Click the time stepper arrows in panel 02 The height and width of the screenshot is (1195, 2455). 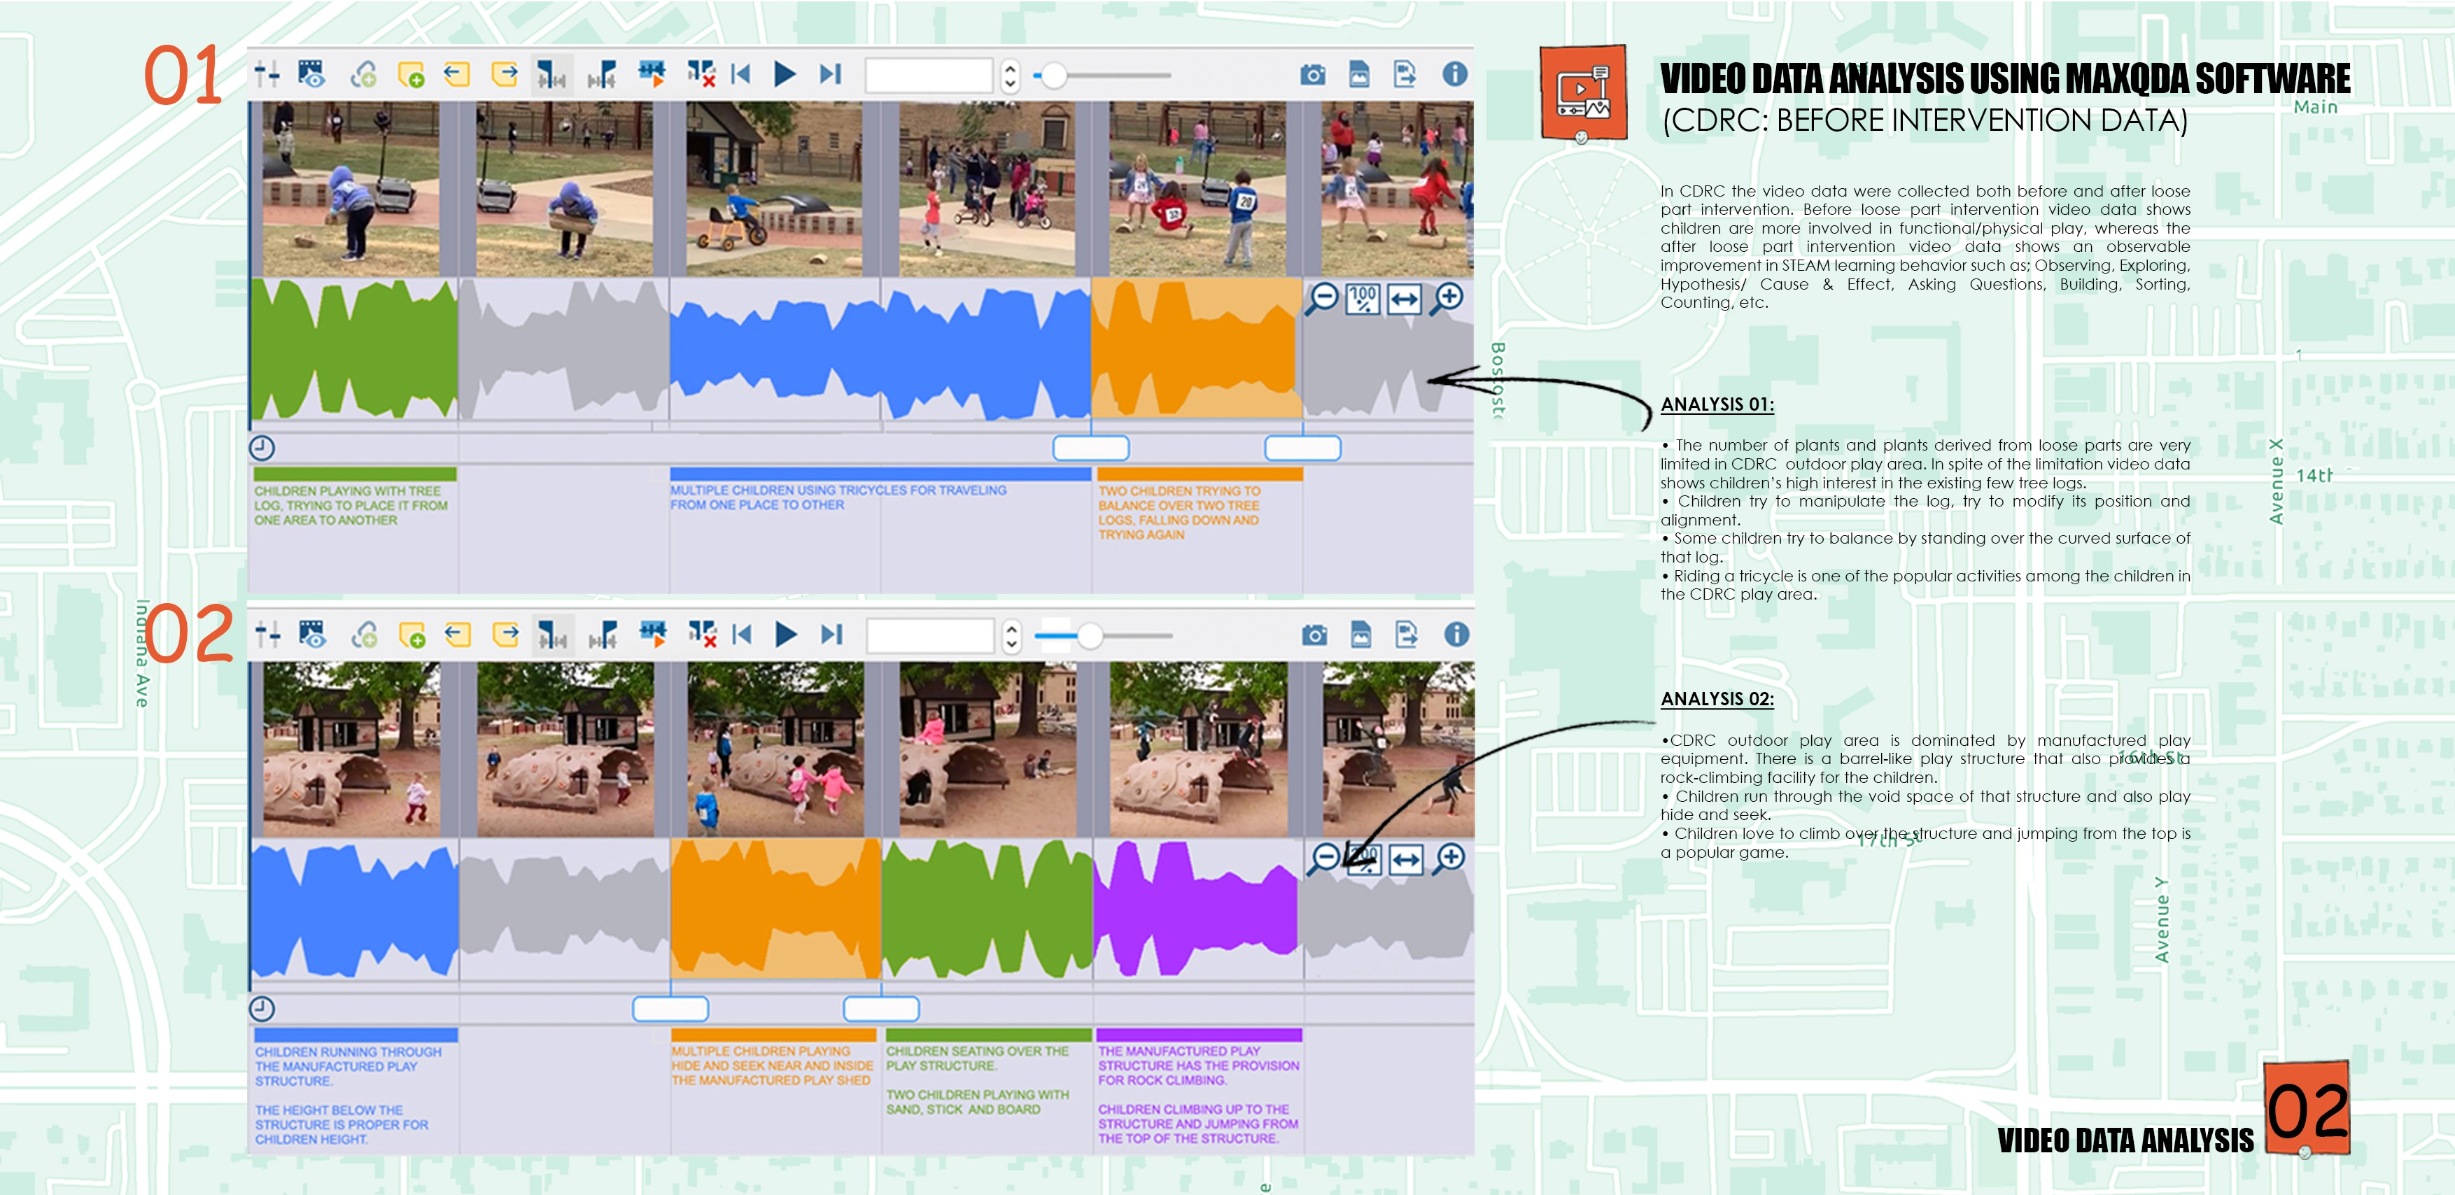click(x=1012, y=635)
